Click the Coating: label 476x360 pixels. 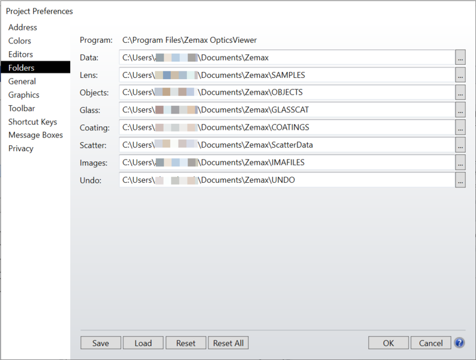click(x=95, y=128)
